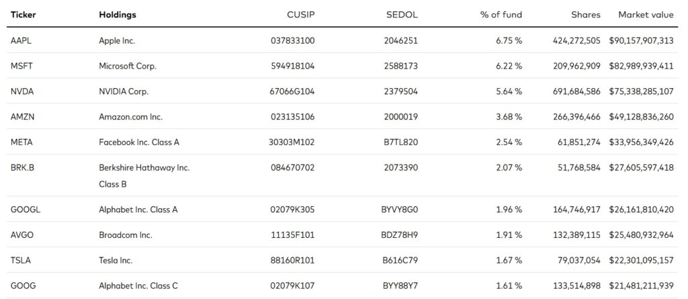Click the Tesla Inc. holding name
The image size is (688, 299).
(116, 260)
